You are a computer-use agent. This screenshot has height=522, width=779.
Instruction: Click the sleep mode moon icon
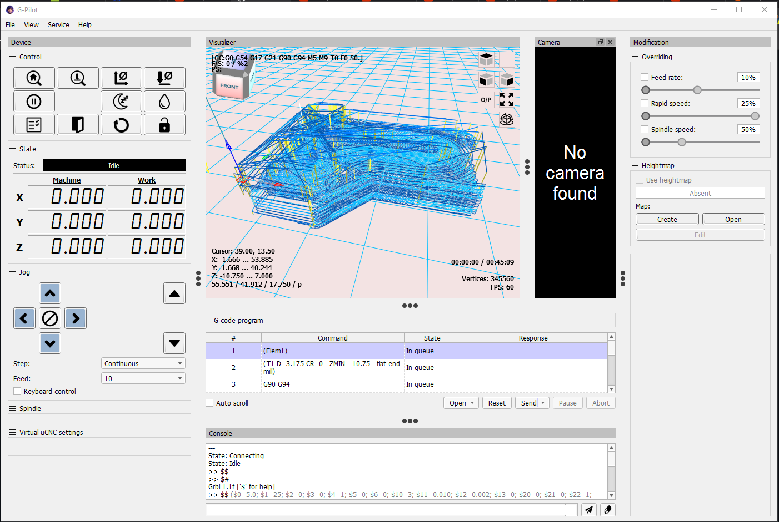121,102
